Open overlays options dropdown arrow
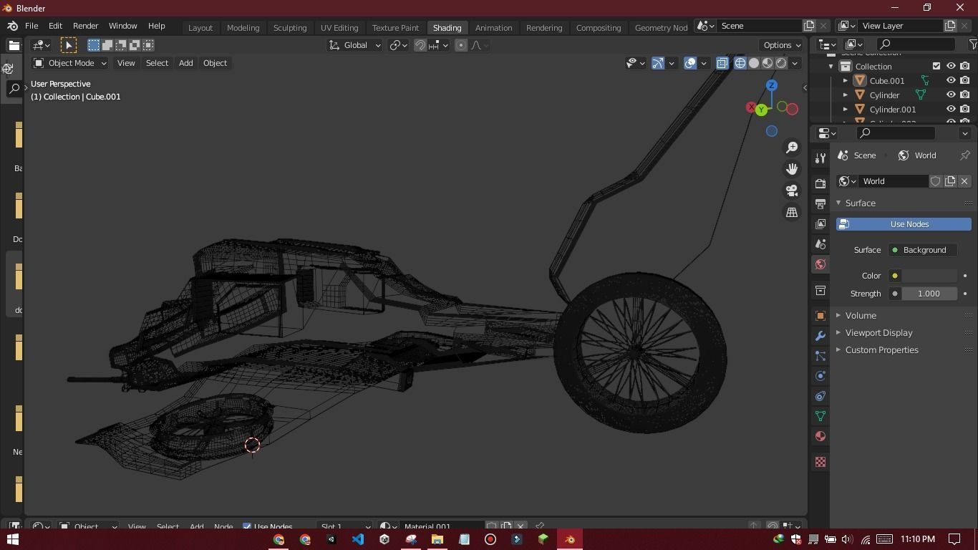 (x=704, y=63)
